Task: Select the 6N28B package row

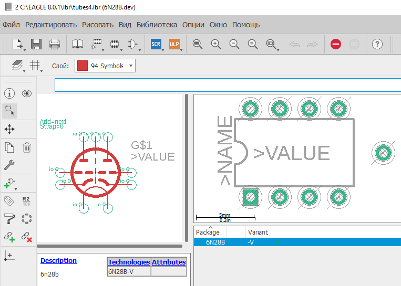Action: tap(297, 242)
